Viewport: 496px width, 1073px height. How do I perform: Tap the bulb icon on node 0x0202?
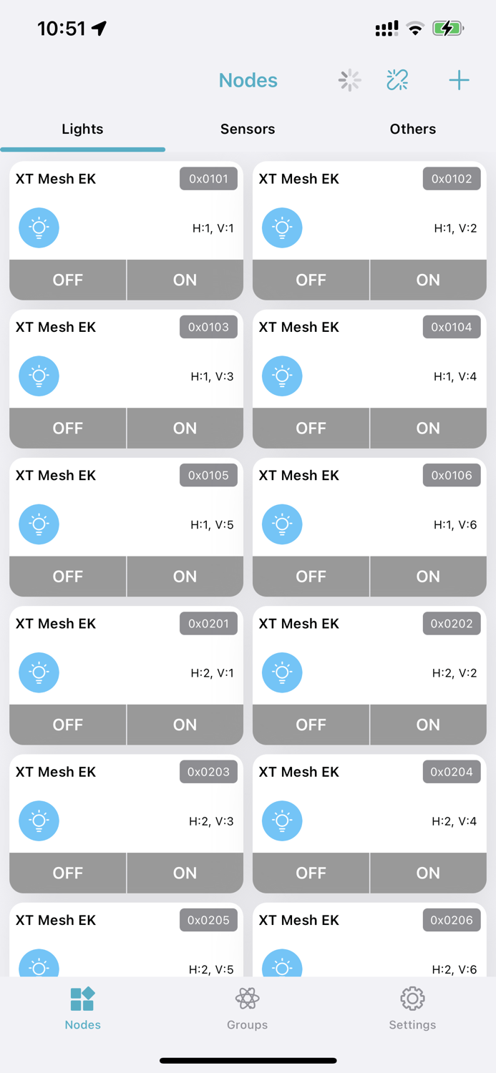coord(282,672)
